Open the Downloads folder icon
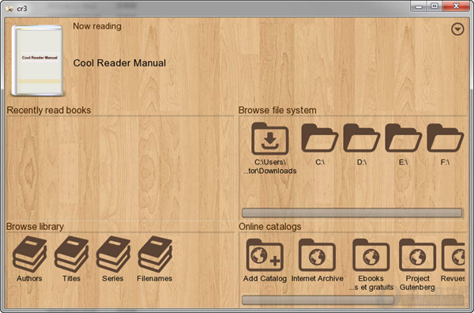Image resolution: width=474 pixels, height=313 pixels. coord(270,139)
